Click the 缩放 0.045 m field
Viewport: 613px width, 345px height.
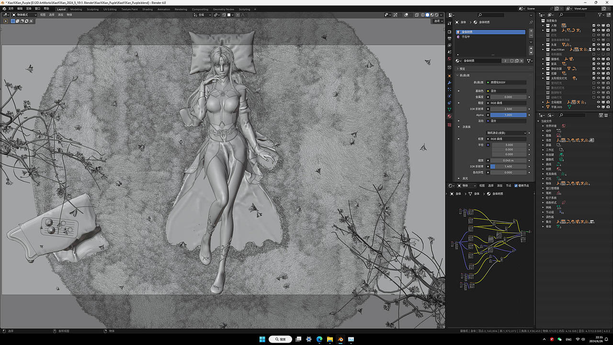[508, 161]
